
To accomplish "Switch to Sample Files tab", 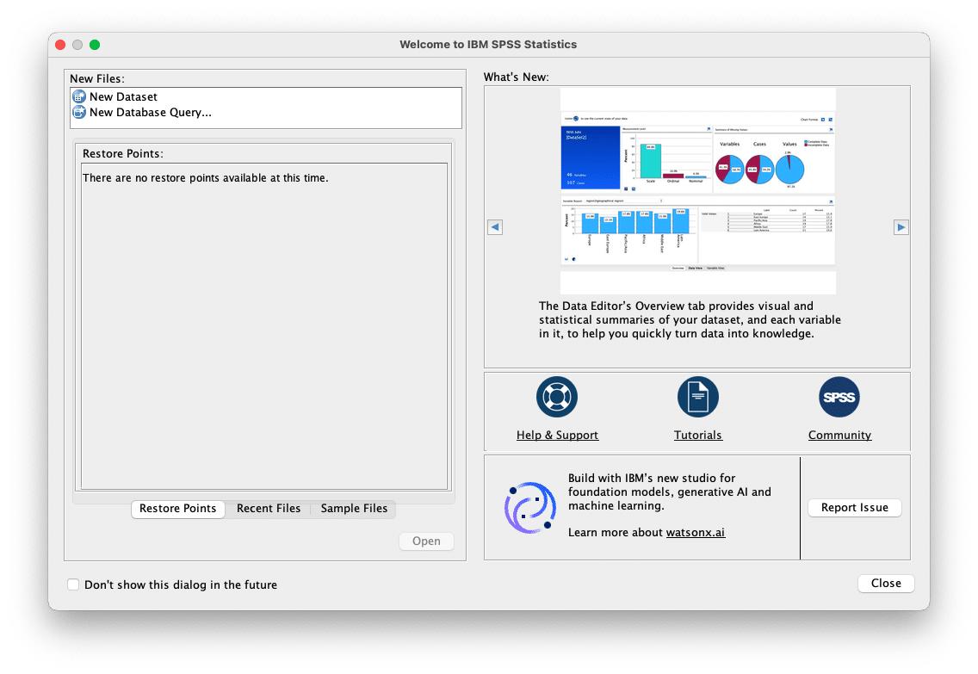I will tap(354, 509).
